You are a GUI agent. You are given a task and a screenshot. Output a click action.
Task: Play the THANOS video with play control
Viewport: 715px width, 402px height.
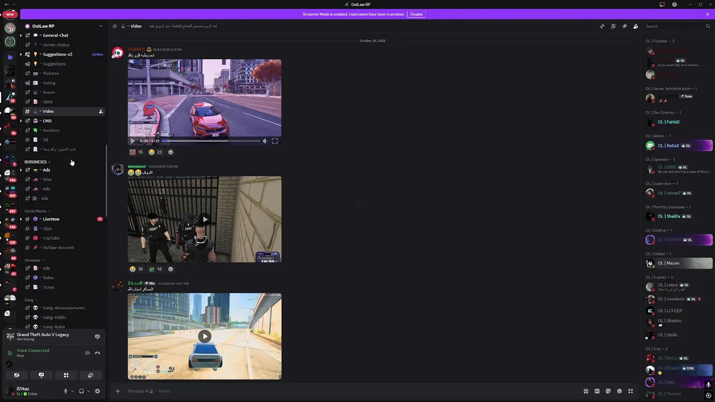(x=133, y=141)
